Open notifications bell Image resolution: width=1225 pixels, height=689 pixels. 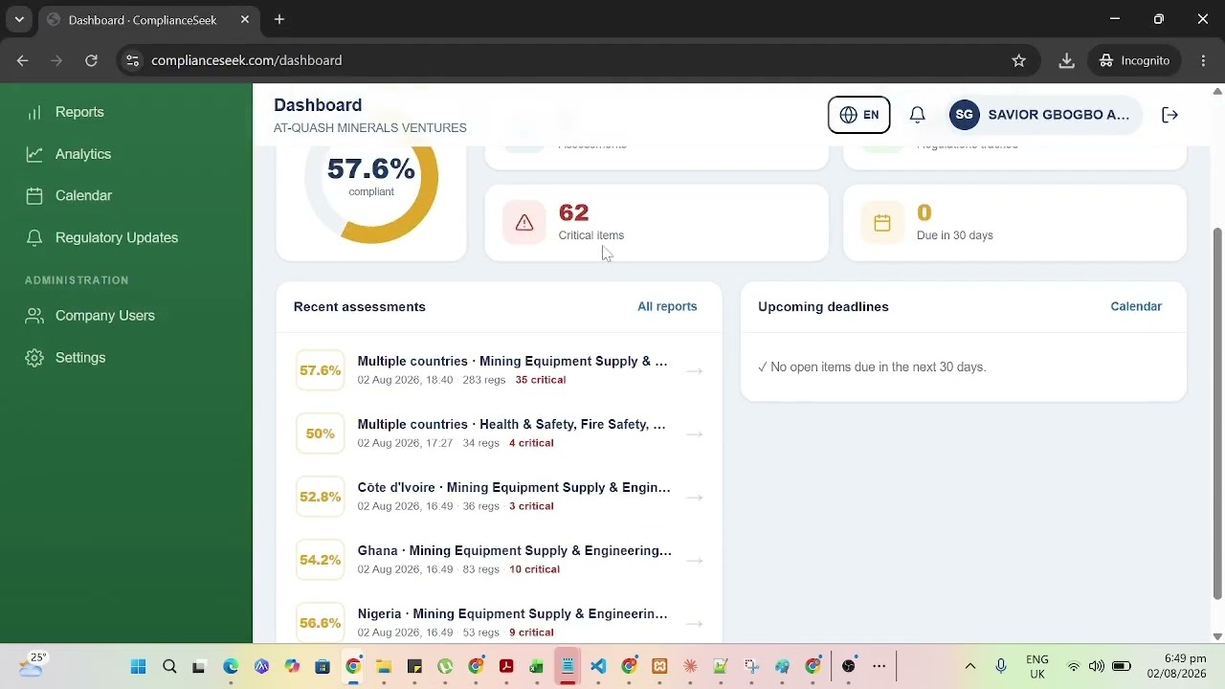(917, 115)
